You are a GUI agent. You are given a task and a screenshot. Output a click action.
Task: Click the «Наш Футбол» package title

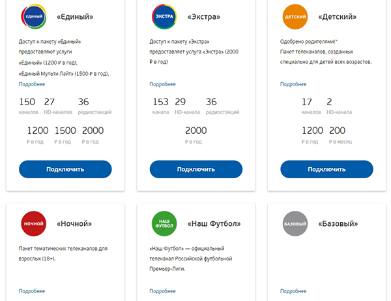[214, 224]
